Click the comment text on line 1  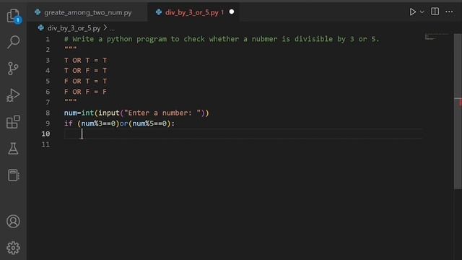click(222, 39)
